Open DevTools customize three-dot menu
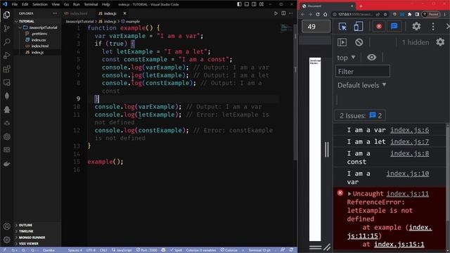 point(433,27)
